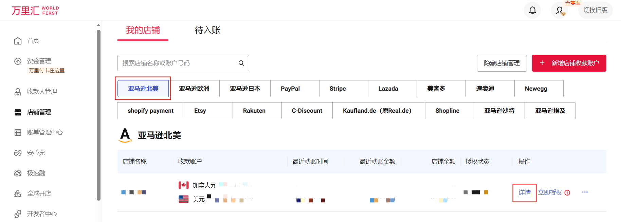Viewport: 621px width, 222px height.
Task: Click the 隐藏店铺管理 button
Action: [x=501, y=63]
